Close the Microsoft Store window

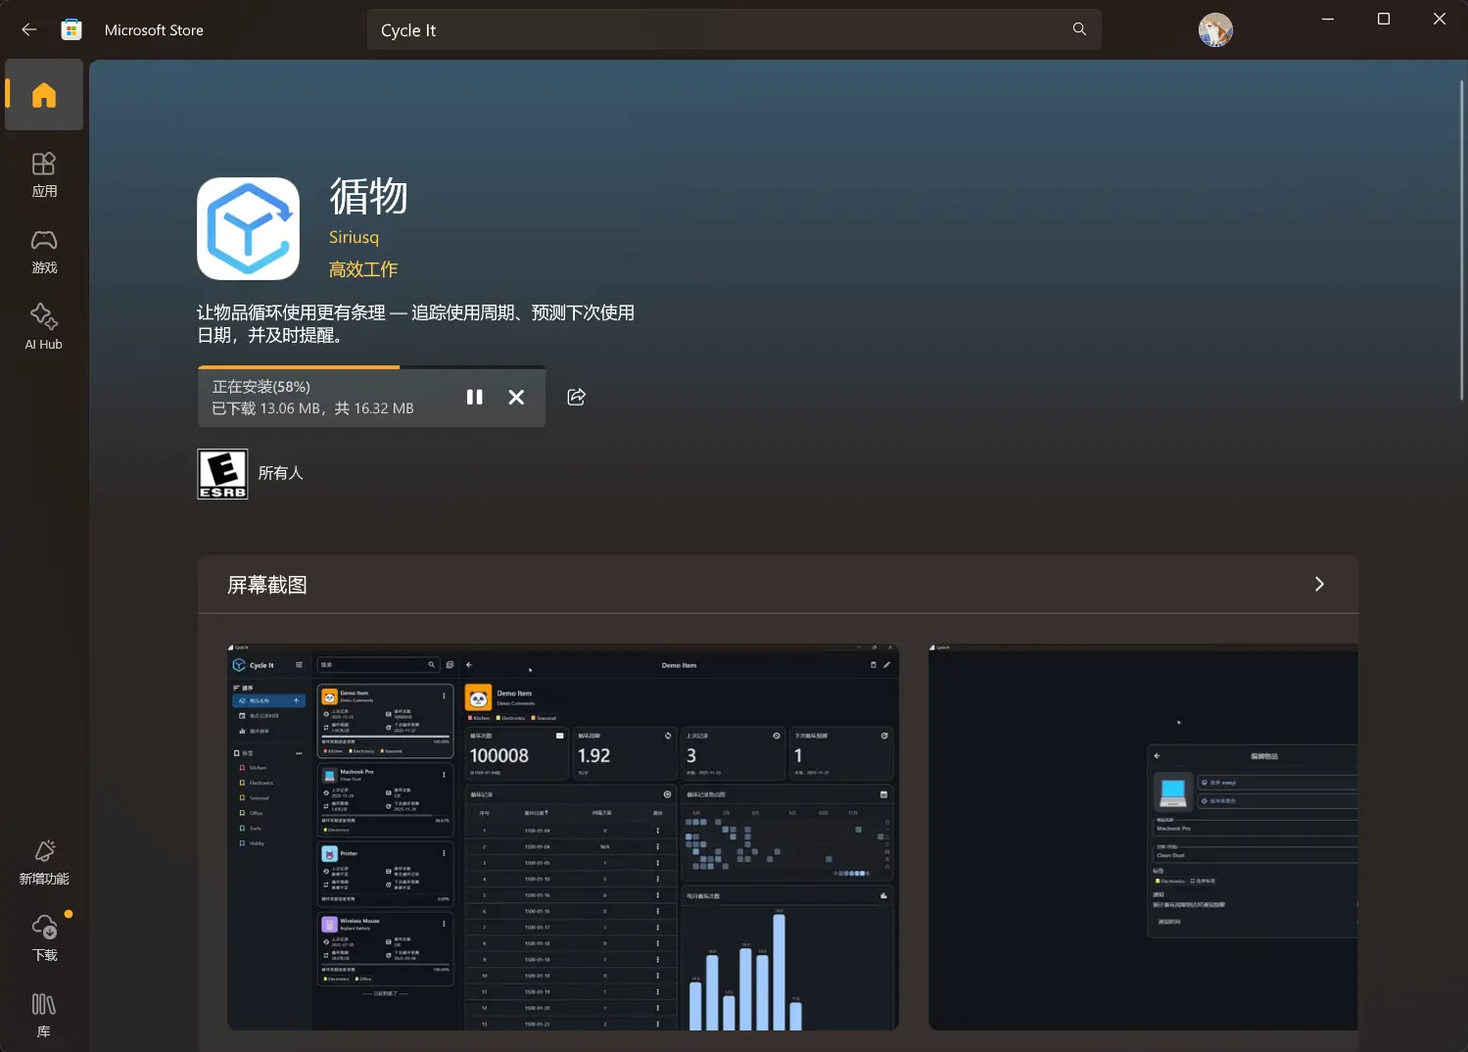[1440, 20]
